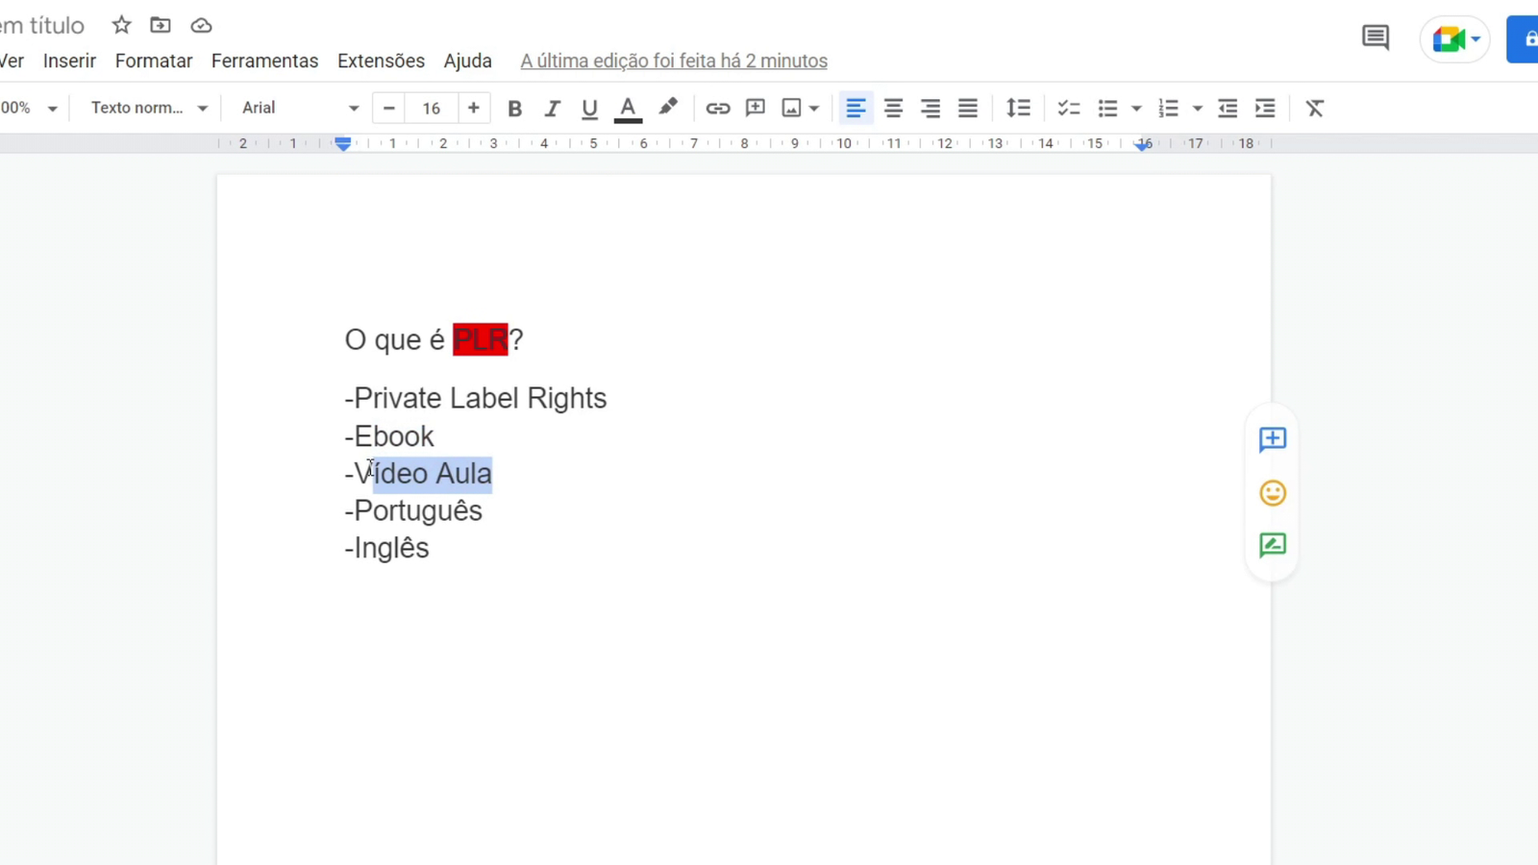Toggle italic formatting
Image resolution: width=1538 pixels, height=865 pixels.
552,109
